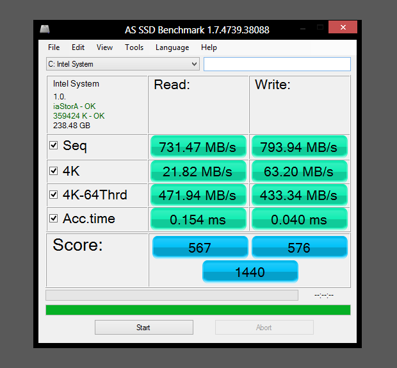Click Seq read result 731.47 MB/s
The width and height of the screenshot is (397, 368).
click(x=199, y=147)
